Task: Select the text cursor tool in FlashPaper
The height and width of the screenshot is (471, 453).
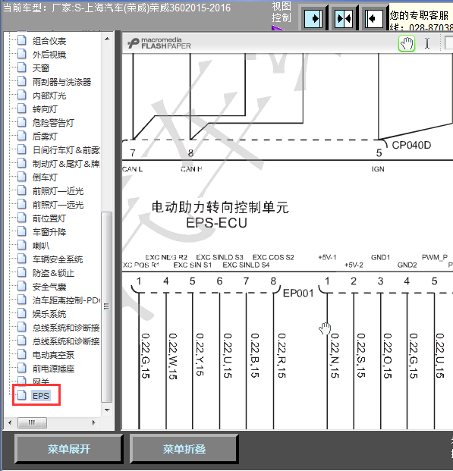Action: pyautogui.click(x=427, y=44)
